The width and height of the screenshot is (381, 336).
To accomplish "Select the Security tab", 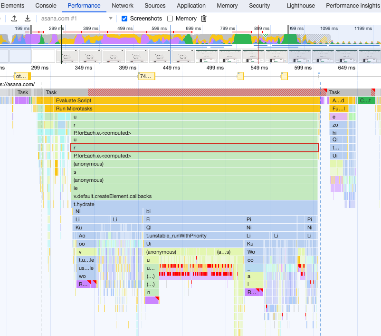I will click(259, 6).
